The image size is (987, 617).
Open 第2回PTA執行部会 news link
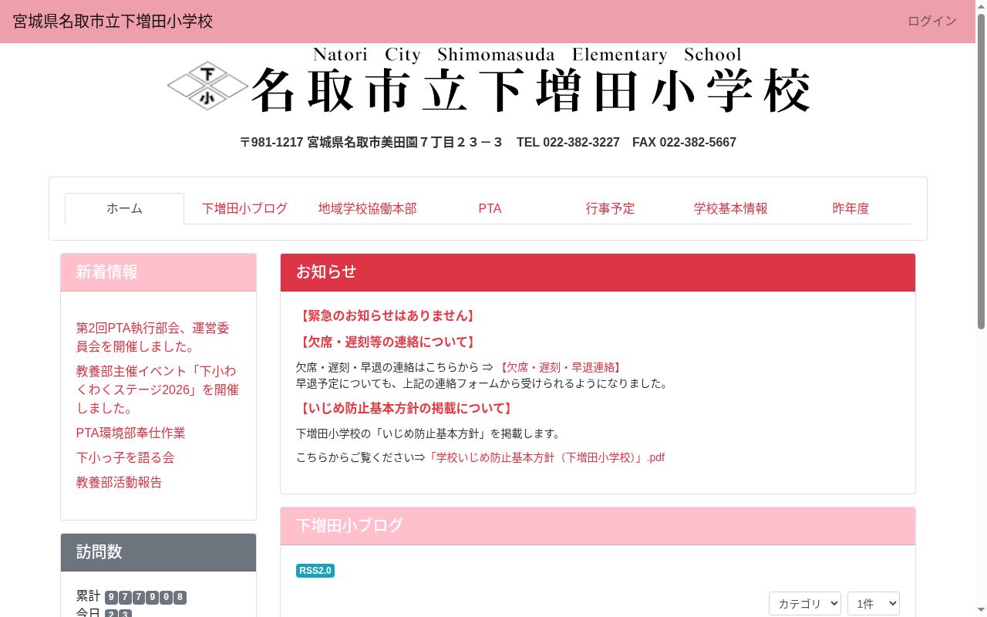point(153,337)
